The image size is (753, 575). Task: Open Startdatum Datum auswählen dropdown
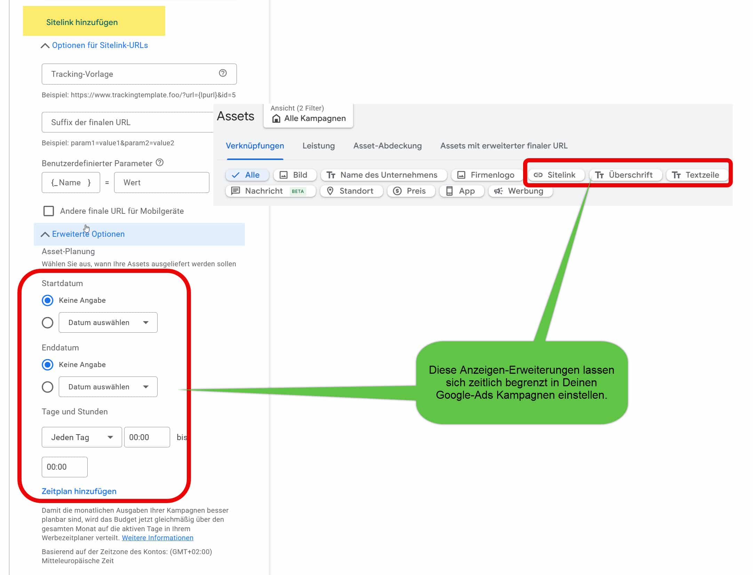[x=108, y=323]
